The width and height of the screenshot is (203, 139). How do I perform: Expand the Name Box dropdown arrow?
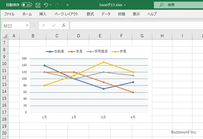[27, 25]
